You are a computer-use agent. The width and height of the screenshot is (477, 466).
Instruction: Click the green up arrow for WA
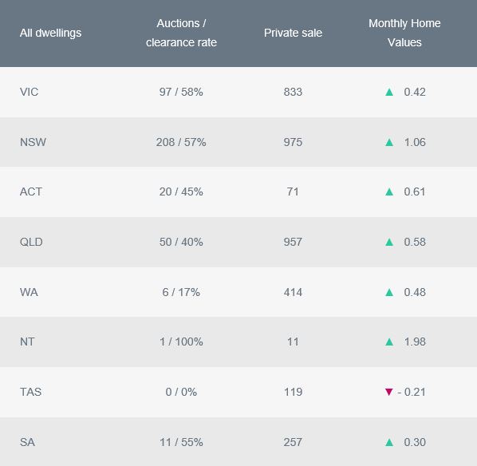point(389,292)
